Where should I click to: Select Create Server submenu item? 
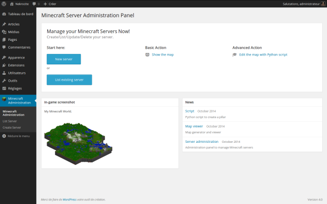[x=12, y=128]
